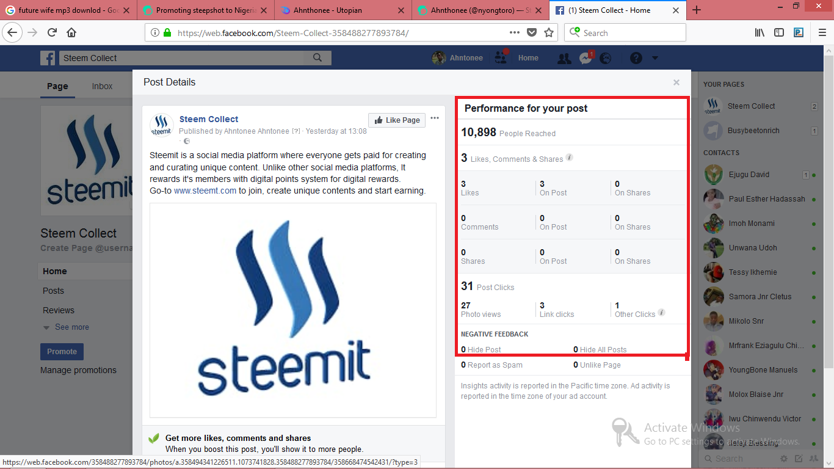Open the www.steemt.com link in post
Image resolution: width=834 pixels, height=469 pixels.
click(205, 191)
